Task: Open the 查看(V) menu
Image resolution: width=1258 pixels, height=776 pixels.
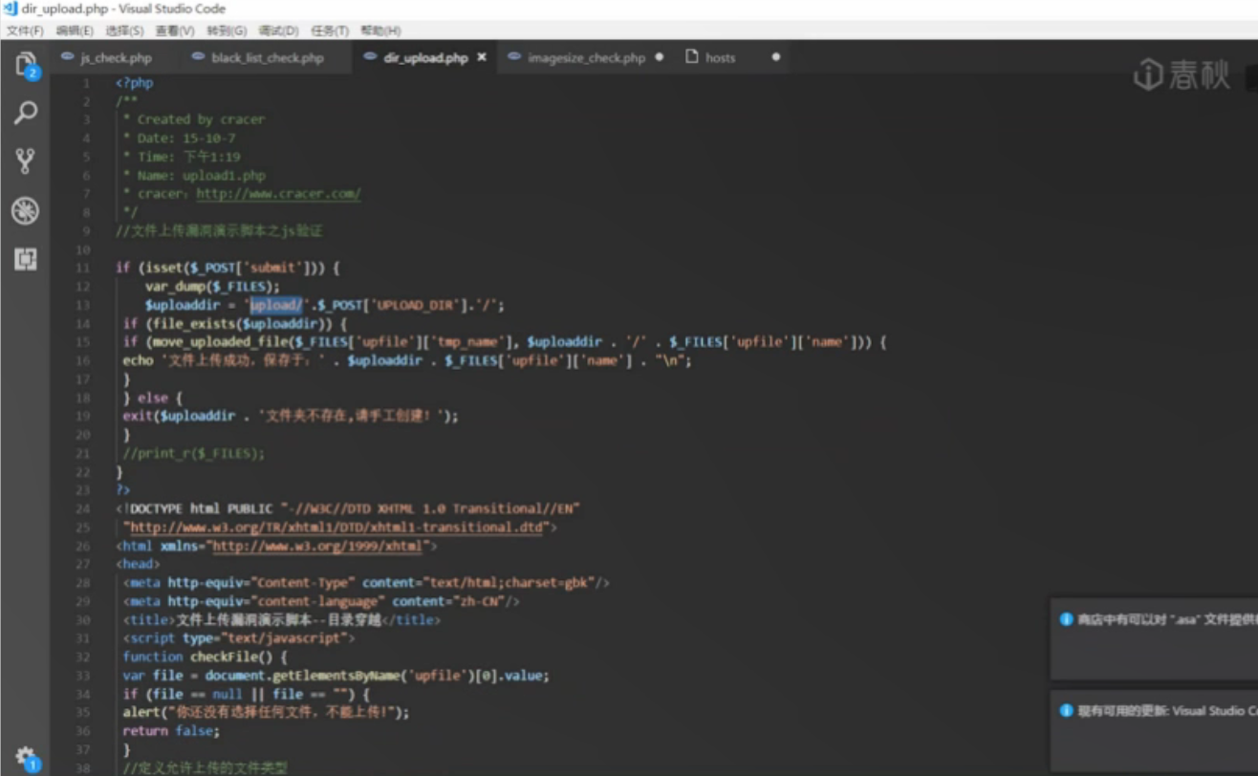Action: tap(175, 31)
